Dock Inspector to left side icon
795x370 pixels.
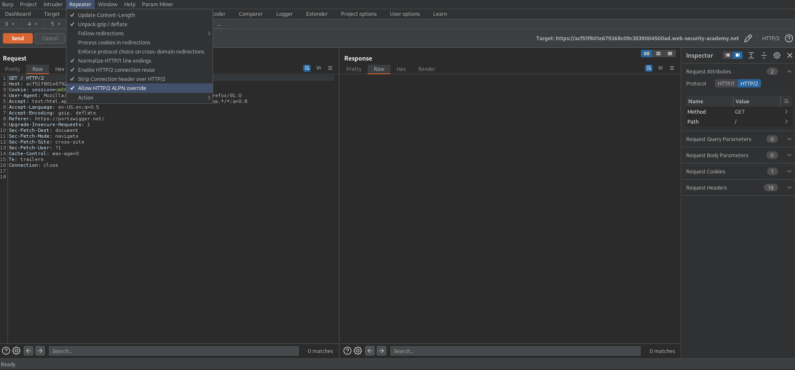(728, 55)
